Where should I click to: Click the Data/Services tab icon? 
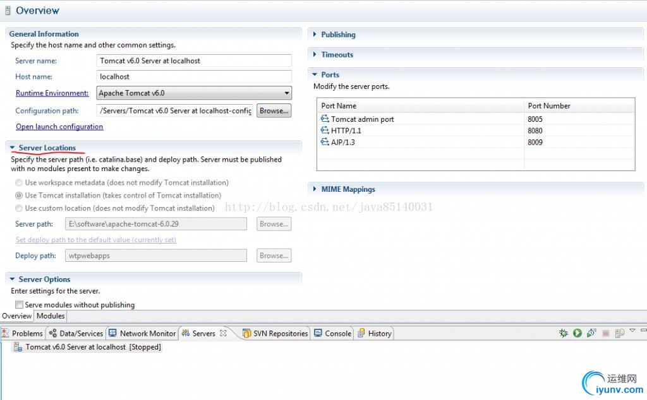click(53, 333)
